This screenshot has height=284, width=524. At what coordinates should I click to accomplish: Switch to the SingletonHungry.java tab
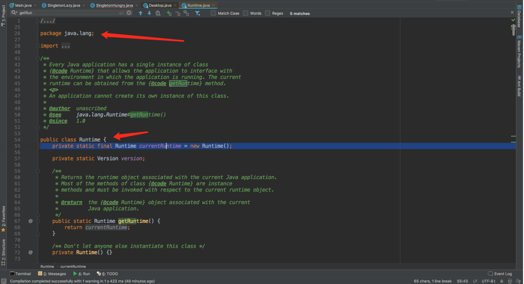114,5
